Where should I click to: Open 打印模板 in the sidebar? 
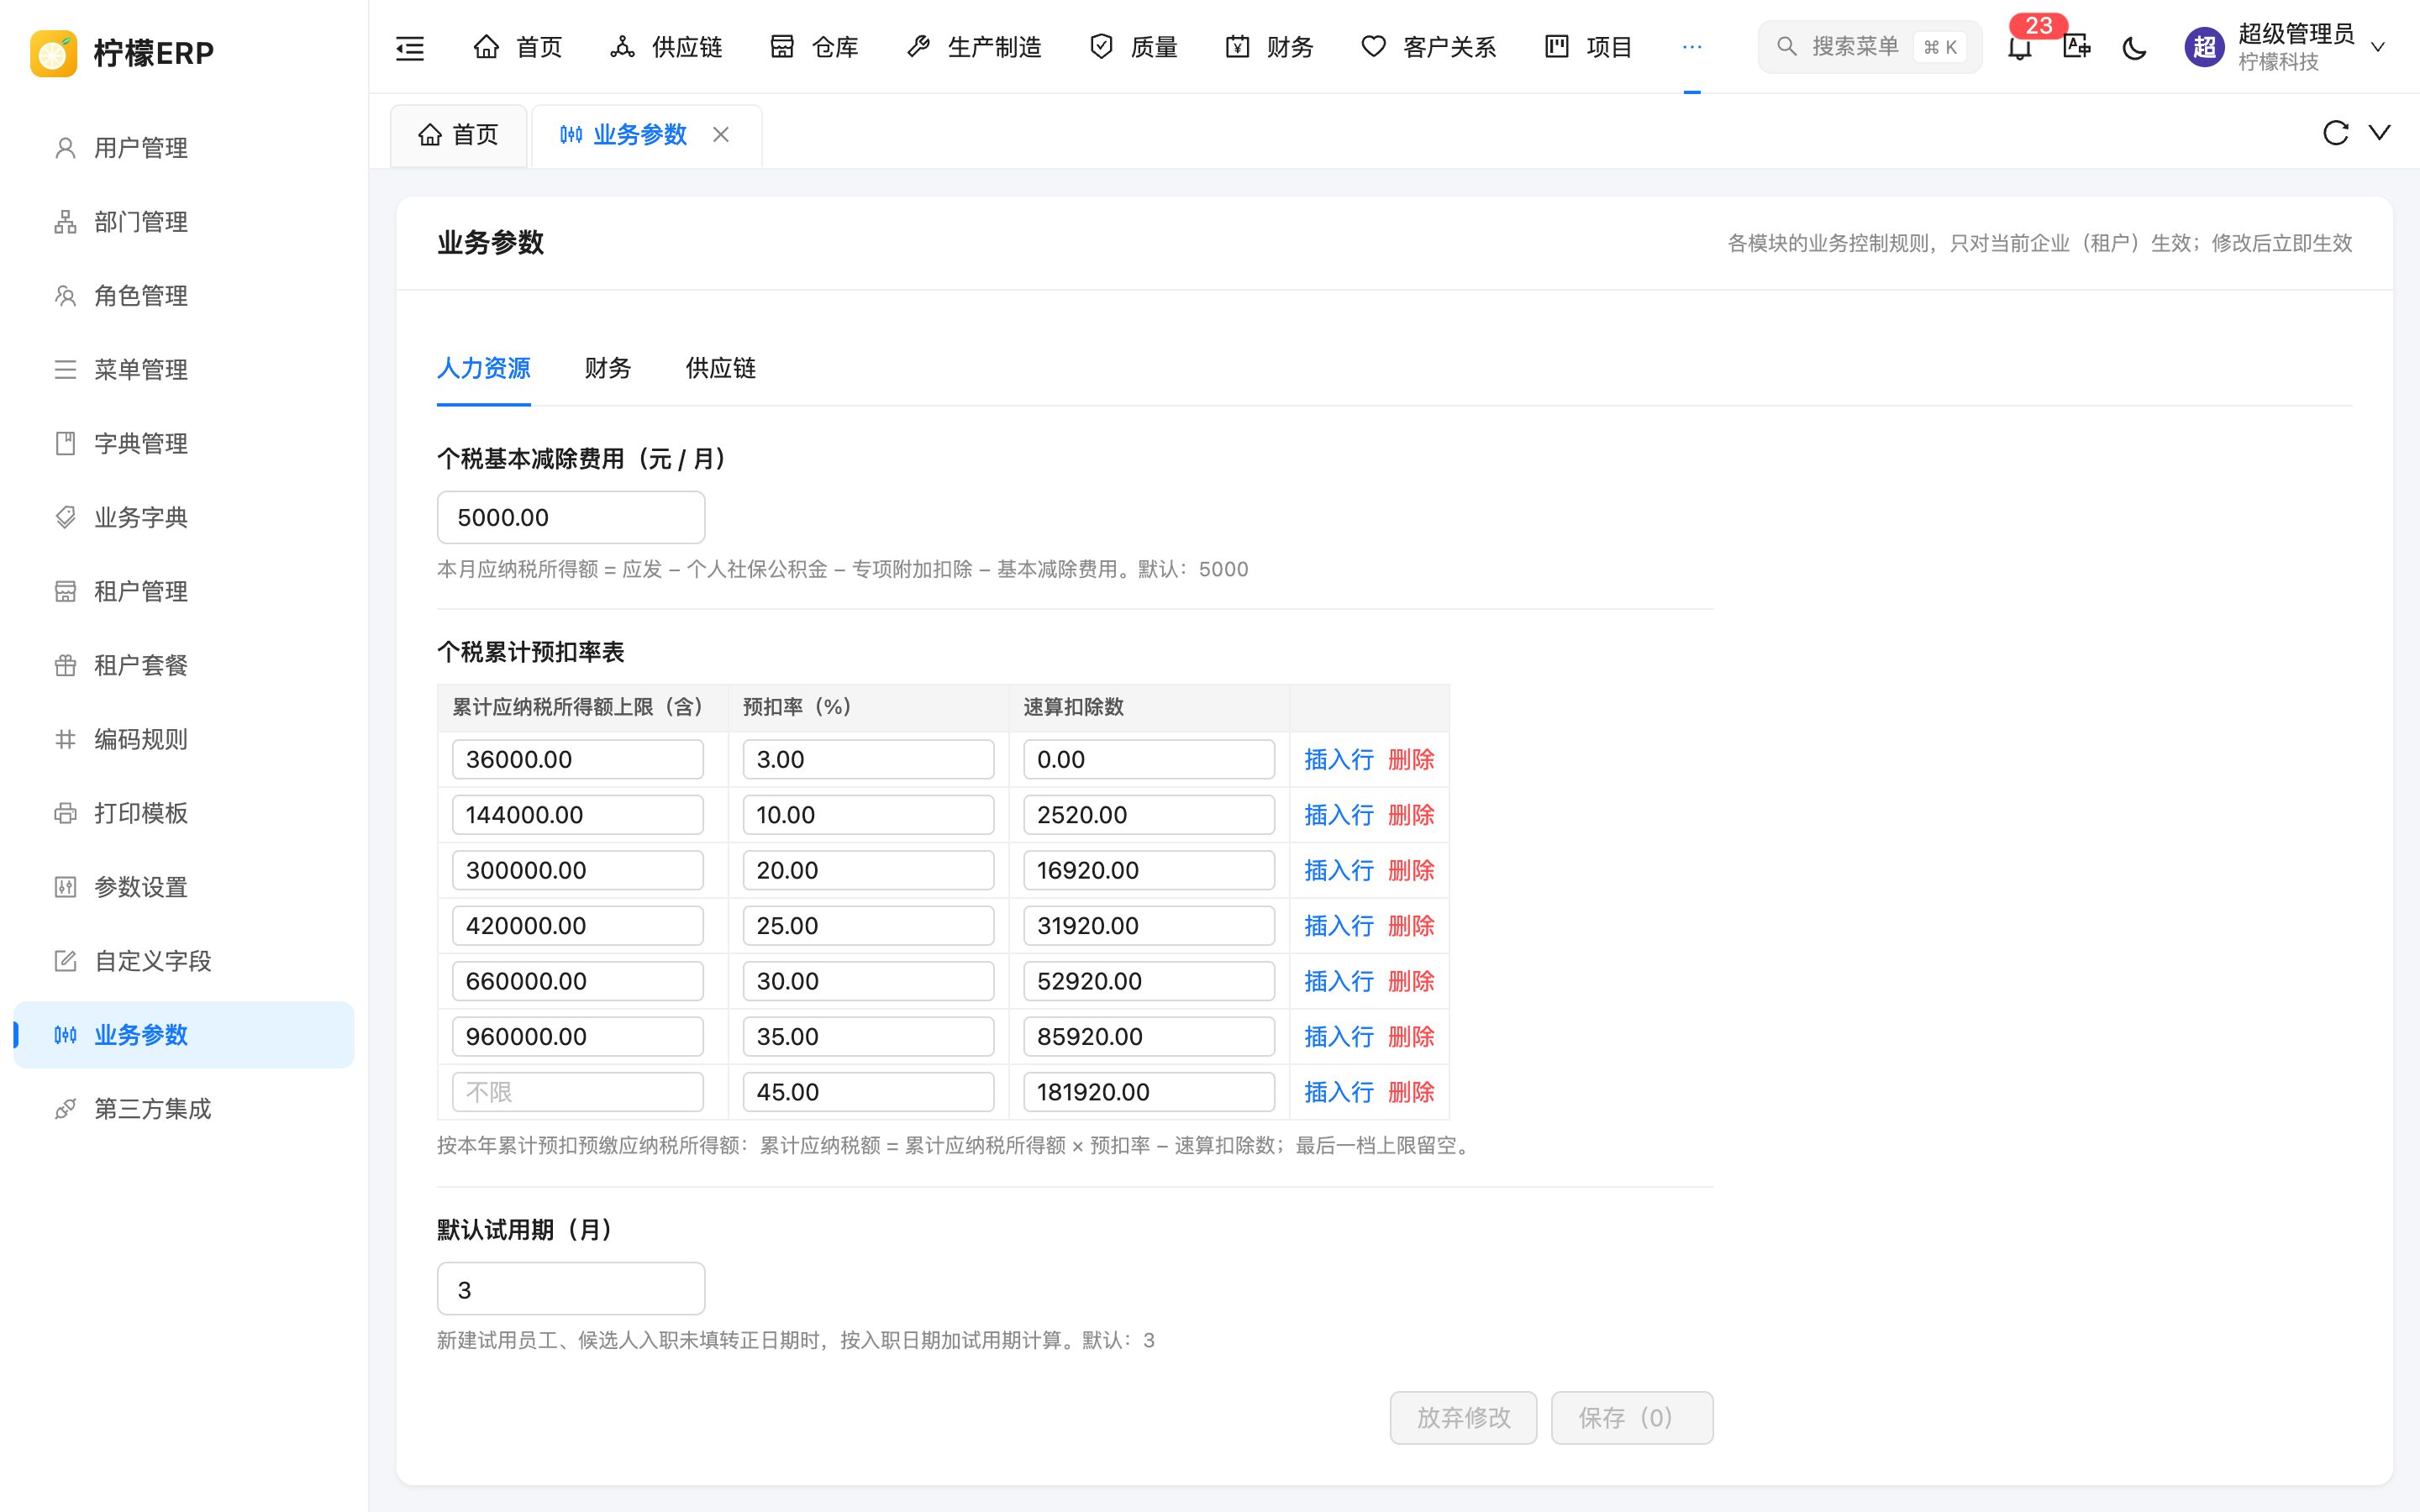point(184,814)
